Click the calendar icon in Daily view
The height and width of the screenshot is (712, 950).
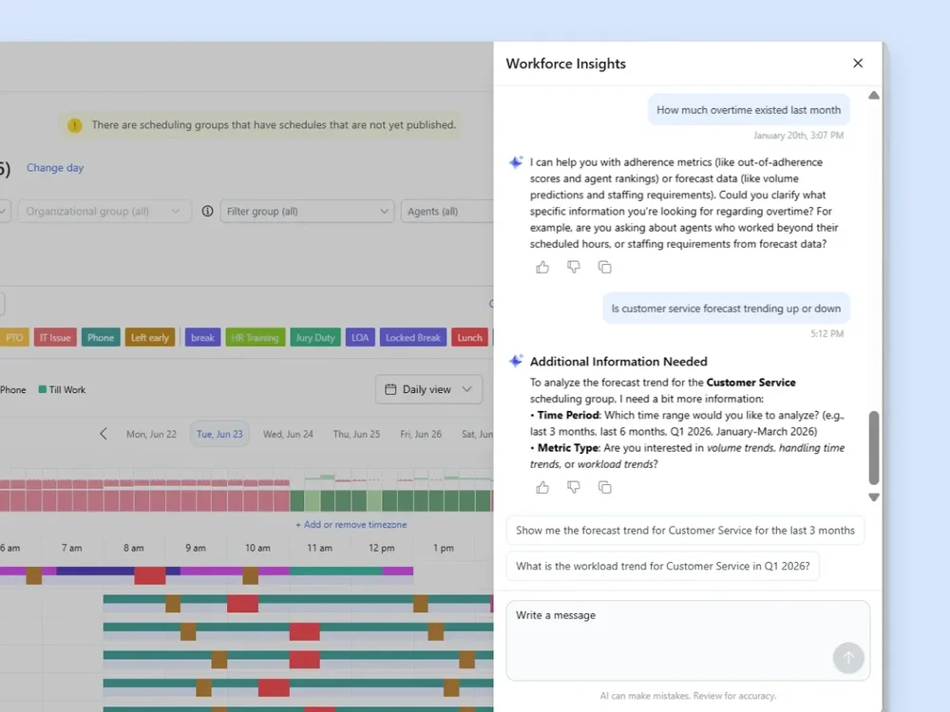coord(390,389)
